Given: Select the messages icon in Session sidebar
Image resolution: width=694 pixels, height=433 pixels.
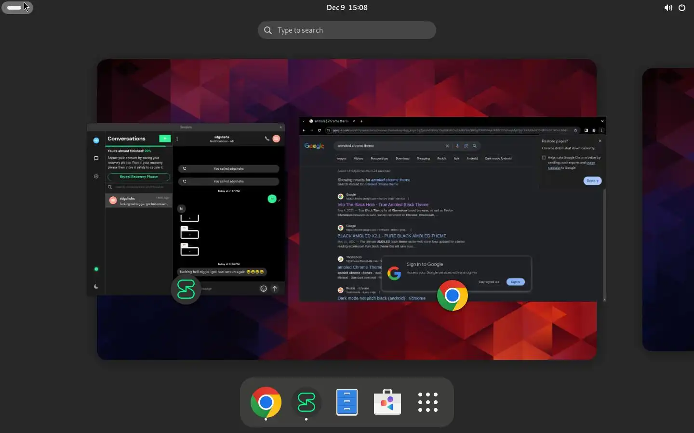Looking at the screenshot, I should pos(96,158).
